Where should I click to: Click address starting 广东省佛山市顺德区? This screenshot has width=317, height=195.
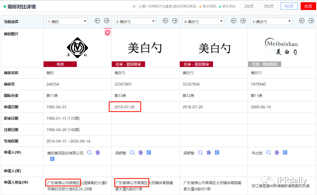point(77,186)
